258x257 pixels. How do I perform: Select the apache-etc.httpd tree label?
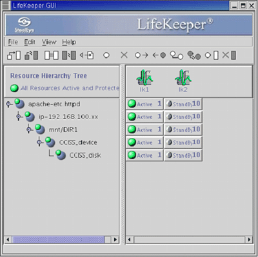54,104
